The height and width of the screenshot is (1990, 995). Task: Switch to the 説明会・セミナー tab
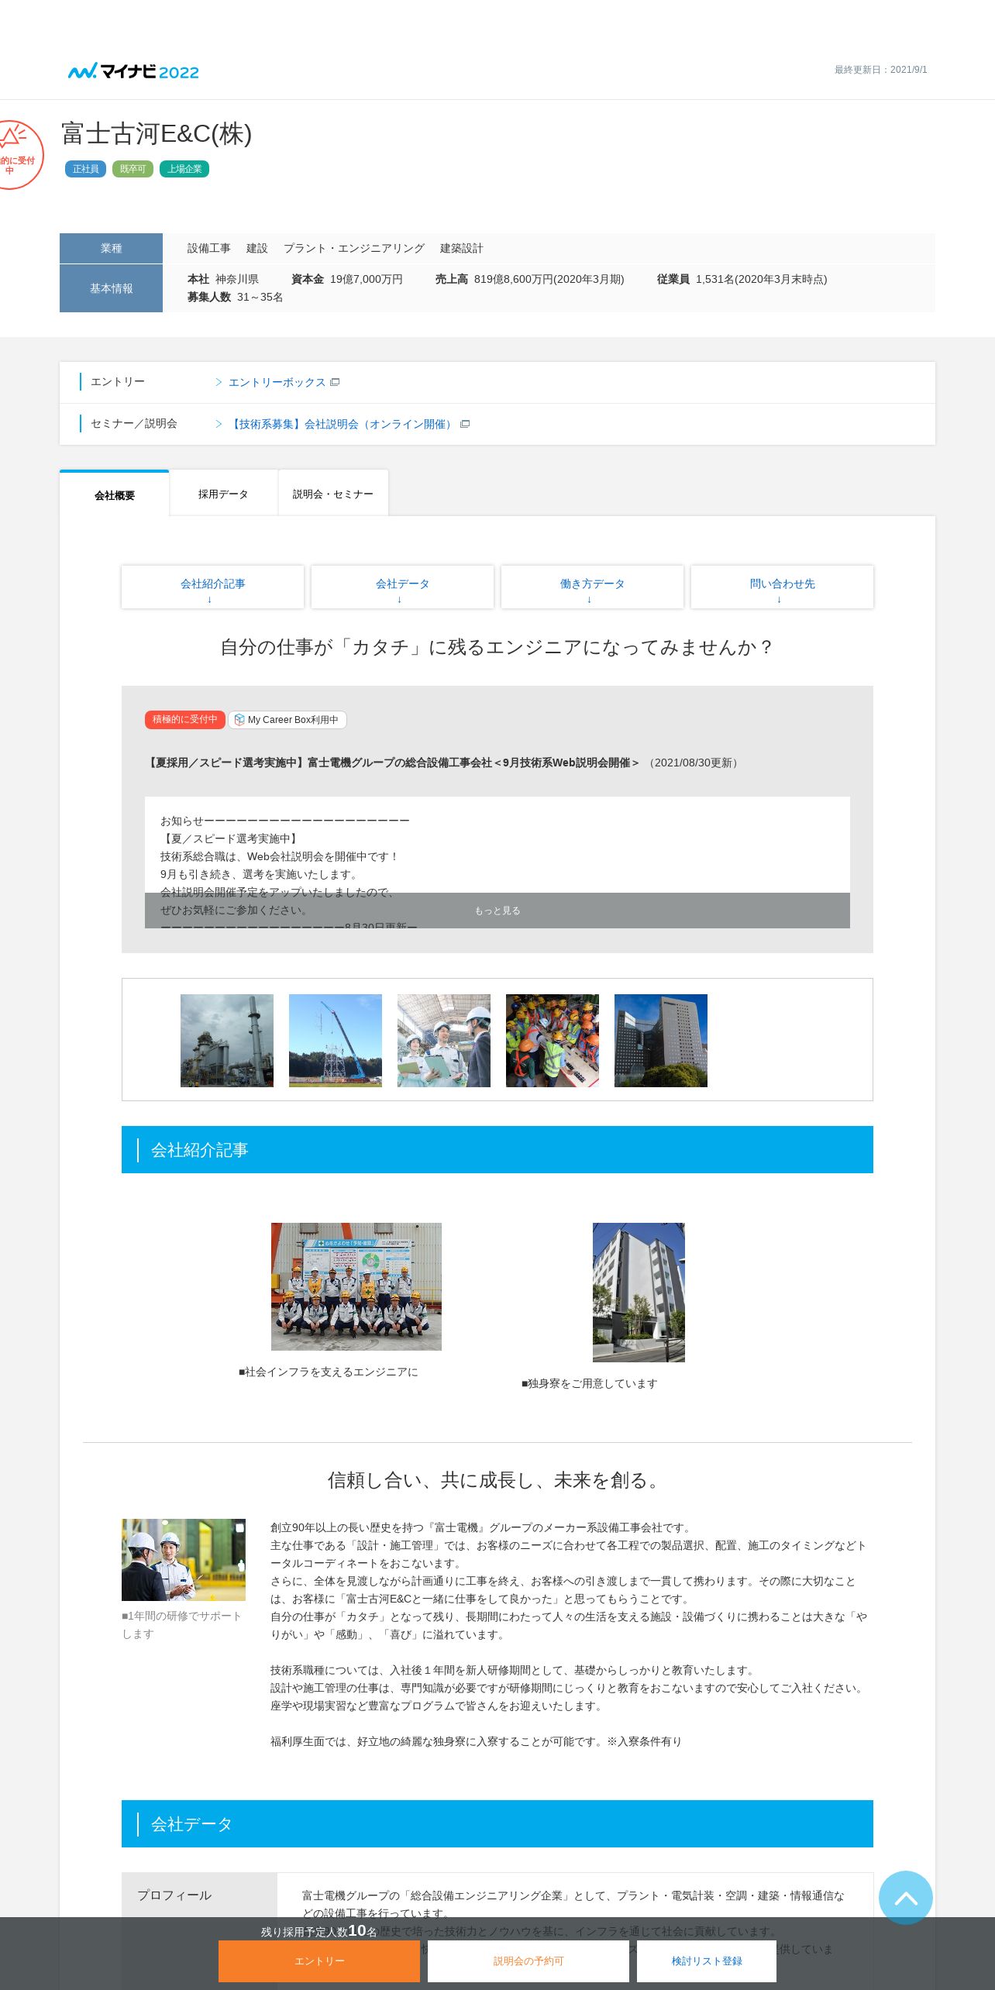[333, 493]
